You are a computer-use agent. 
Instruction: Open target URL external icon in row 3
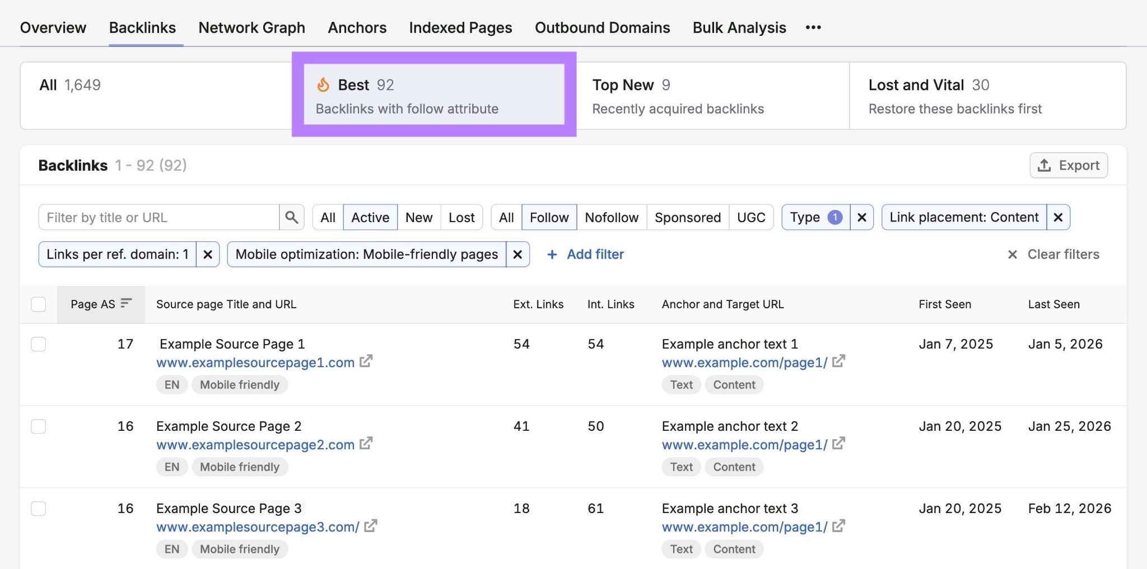pyautogui.click(x=838, y=526)
